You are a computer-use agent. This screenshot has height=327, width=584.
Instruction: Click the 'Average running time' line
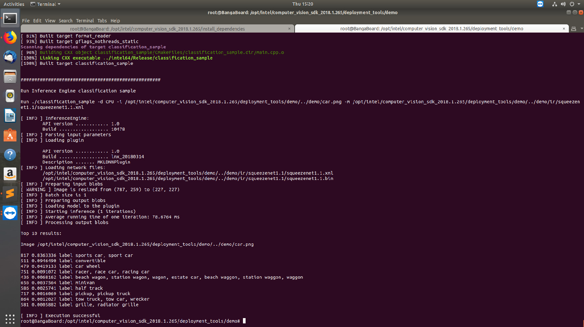click(100, 217)
